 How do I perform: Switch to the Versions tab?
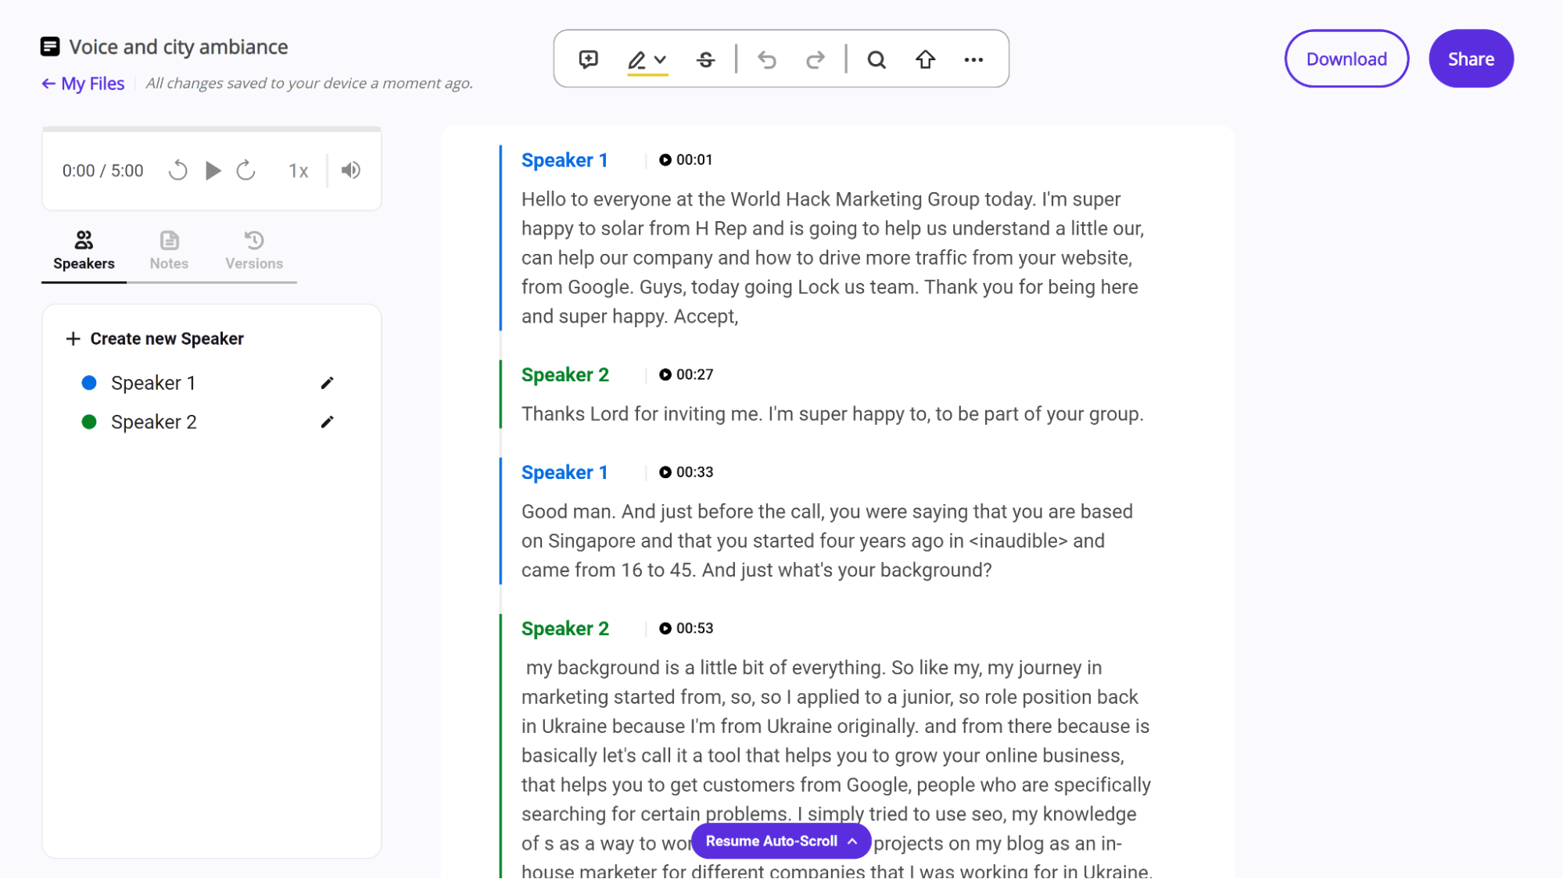click(x=254, y=249)
